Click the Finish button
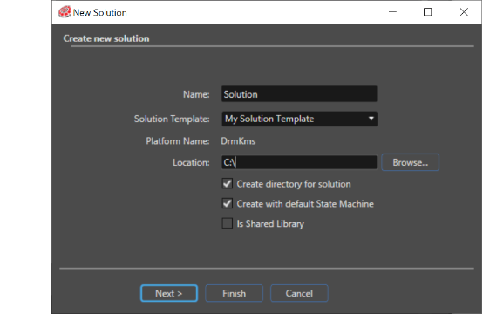Viewport: 483px width, 314px height. (x=235, y=293)
